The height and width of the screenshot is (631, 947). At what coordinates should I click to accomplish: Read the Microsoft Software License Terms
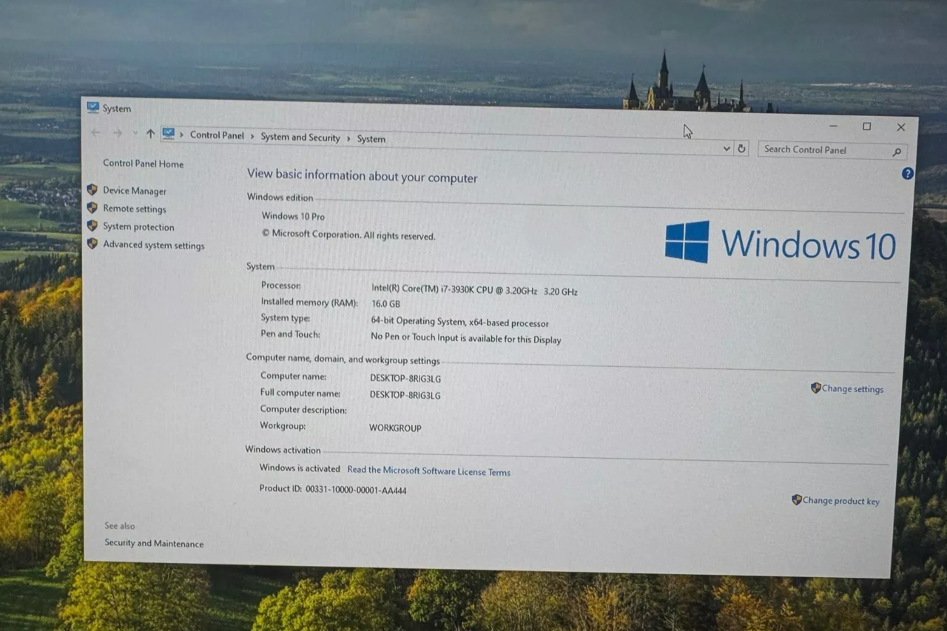(x=429, y=471)
